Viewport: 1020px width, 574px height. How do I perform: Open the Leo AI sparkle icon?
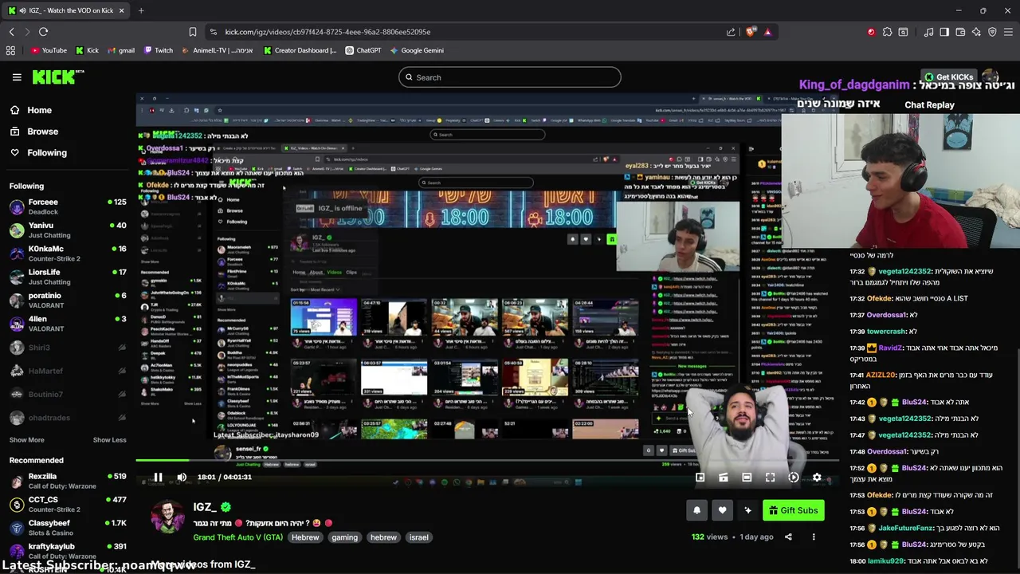point(976,32)
